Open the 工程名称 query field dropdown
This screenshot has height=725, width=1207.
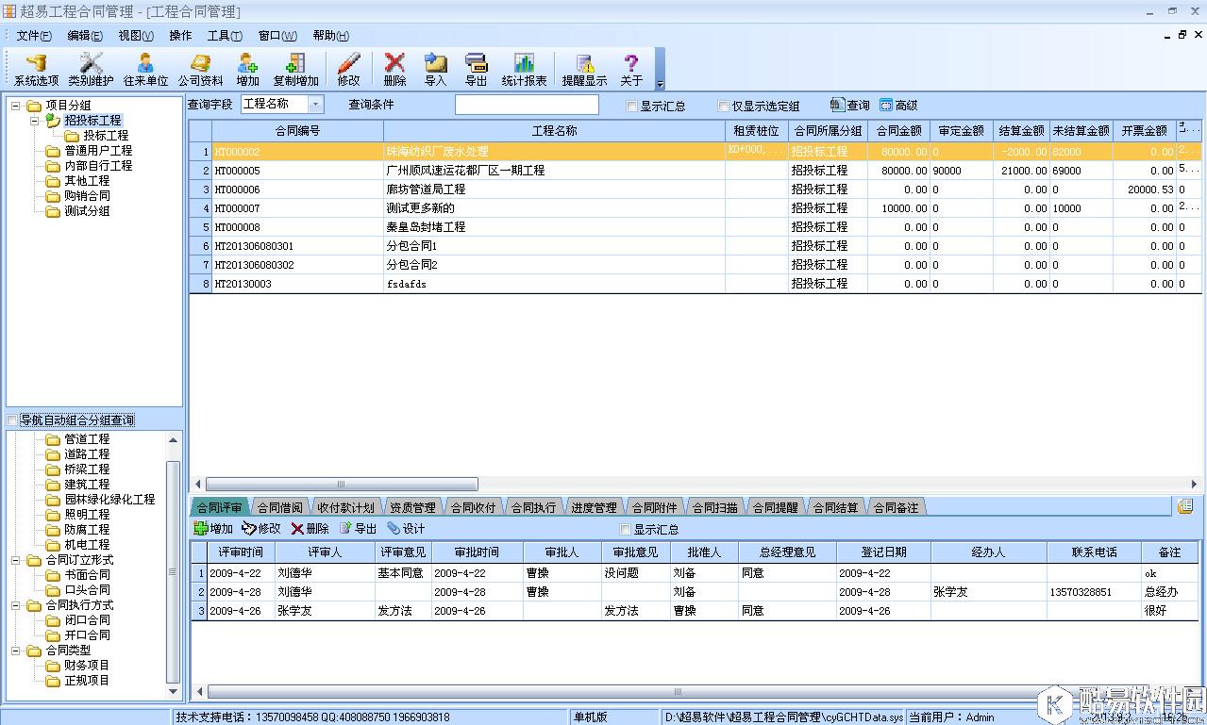(315, 105)
